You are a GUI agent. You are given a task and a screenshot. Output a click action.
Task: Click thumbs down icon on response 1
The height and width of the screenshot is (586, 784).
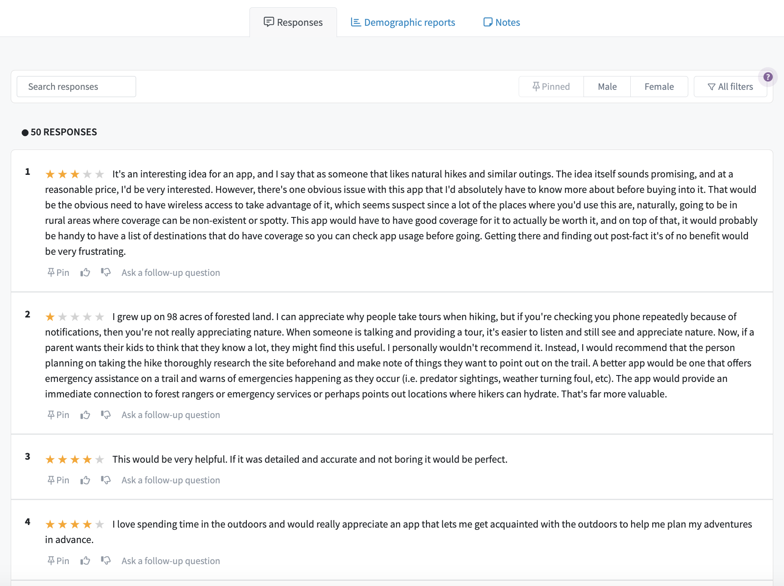click(106, 272)
